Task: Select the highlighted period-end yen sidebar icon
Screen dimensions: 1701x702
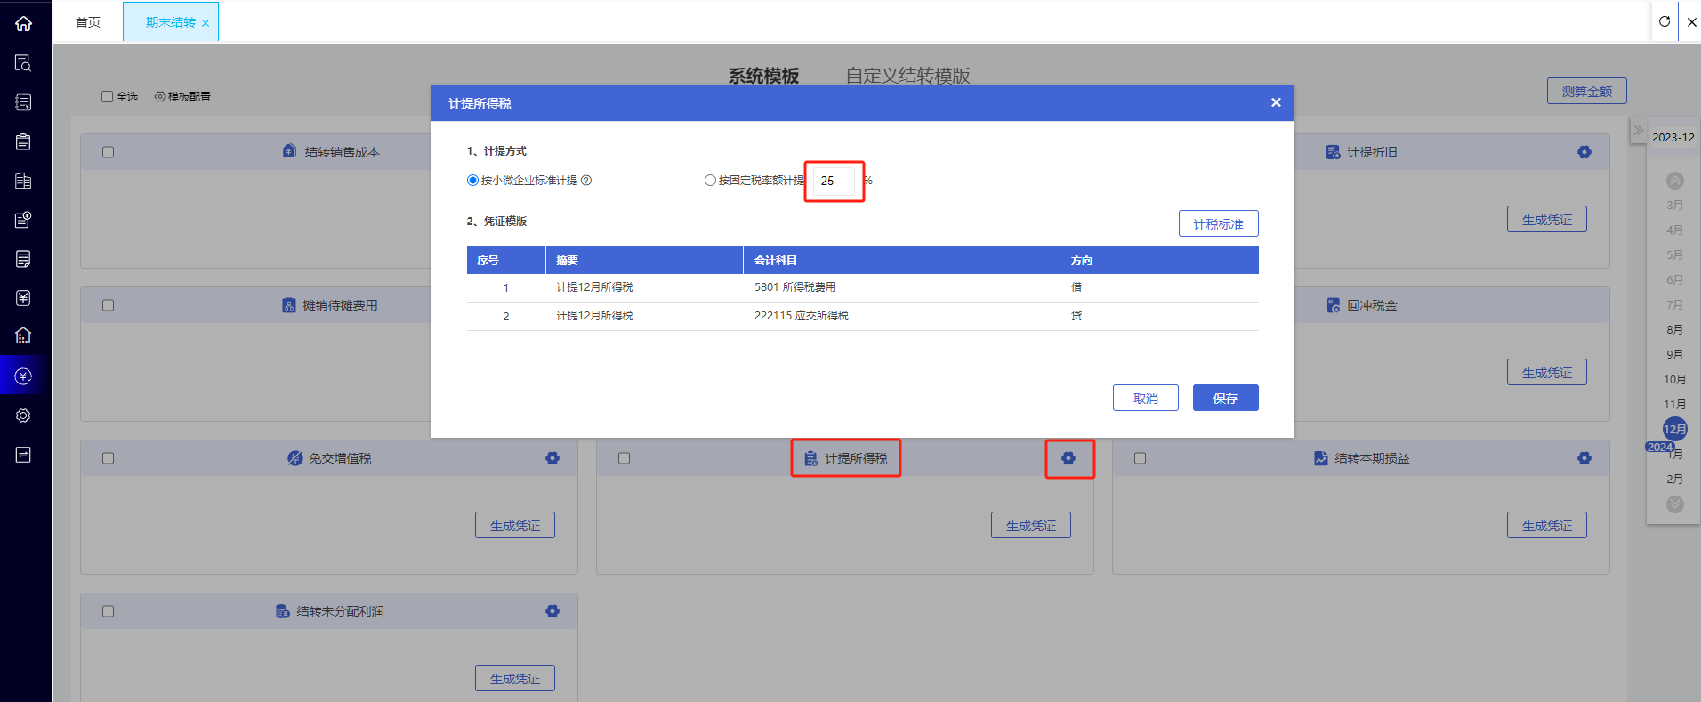Action: 24,376
